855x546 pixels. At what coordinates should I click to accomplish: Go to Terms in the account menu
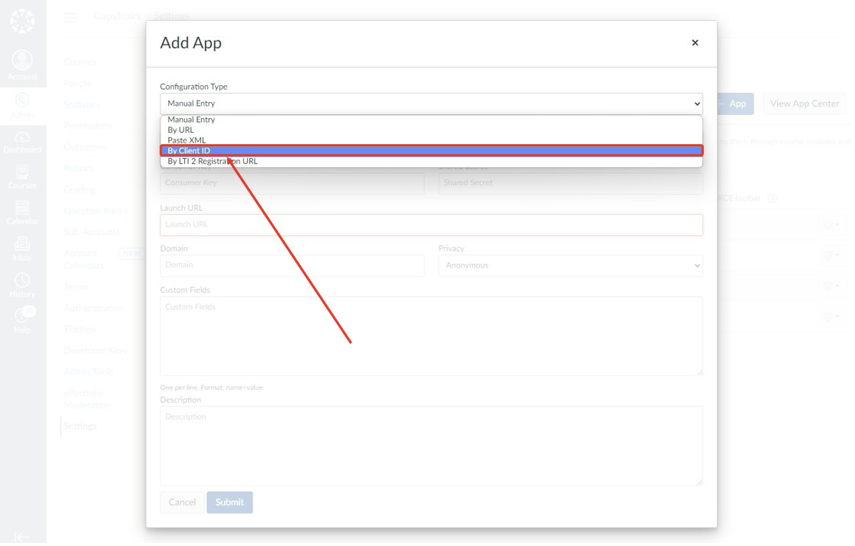(x=76, y=287)
